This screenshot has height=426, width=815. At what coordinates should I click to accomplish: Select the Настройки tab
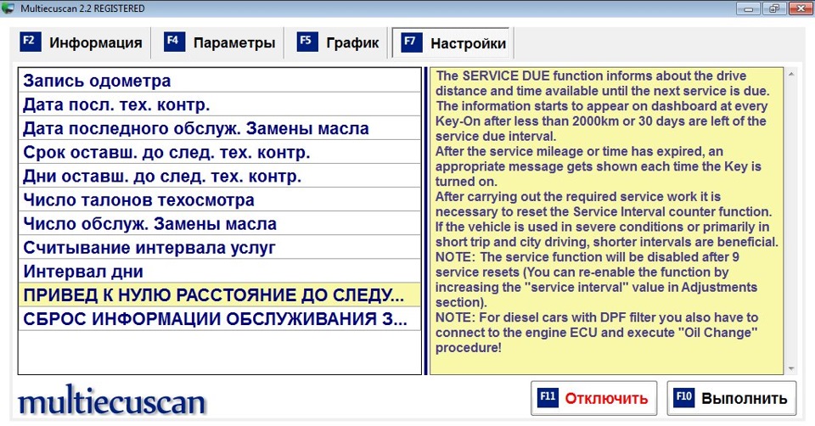pyautogui.click(x=452, y=43)
